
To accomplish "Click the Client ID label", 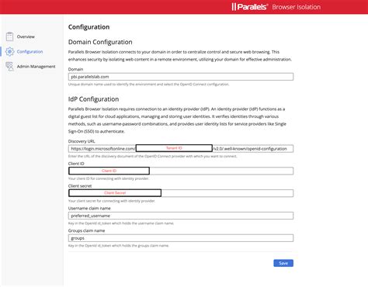I will click(x=76, y=164).
